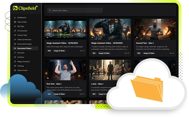Click the Favorites heart icon
189x117 pixels.
coord(15,53)
